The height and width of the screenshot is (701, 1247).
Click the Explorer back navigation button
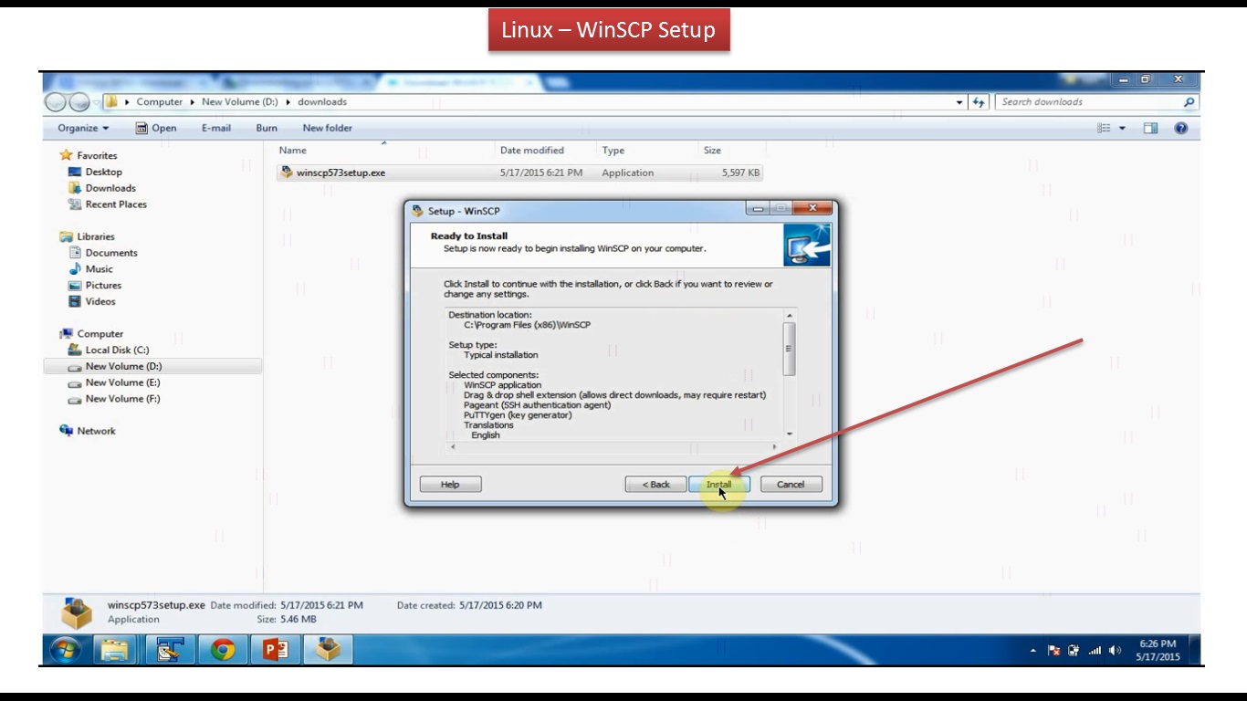pyautogui.click(x=56, y=102)
